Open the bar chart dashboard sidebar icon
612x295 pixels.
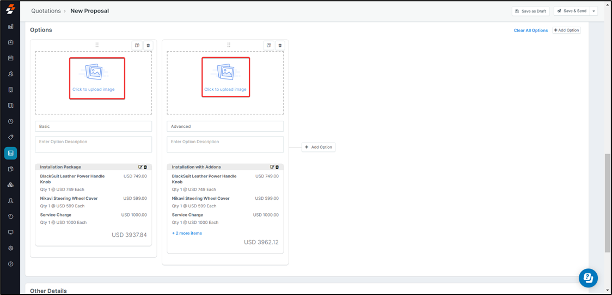[10, 27]
